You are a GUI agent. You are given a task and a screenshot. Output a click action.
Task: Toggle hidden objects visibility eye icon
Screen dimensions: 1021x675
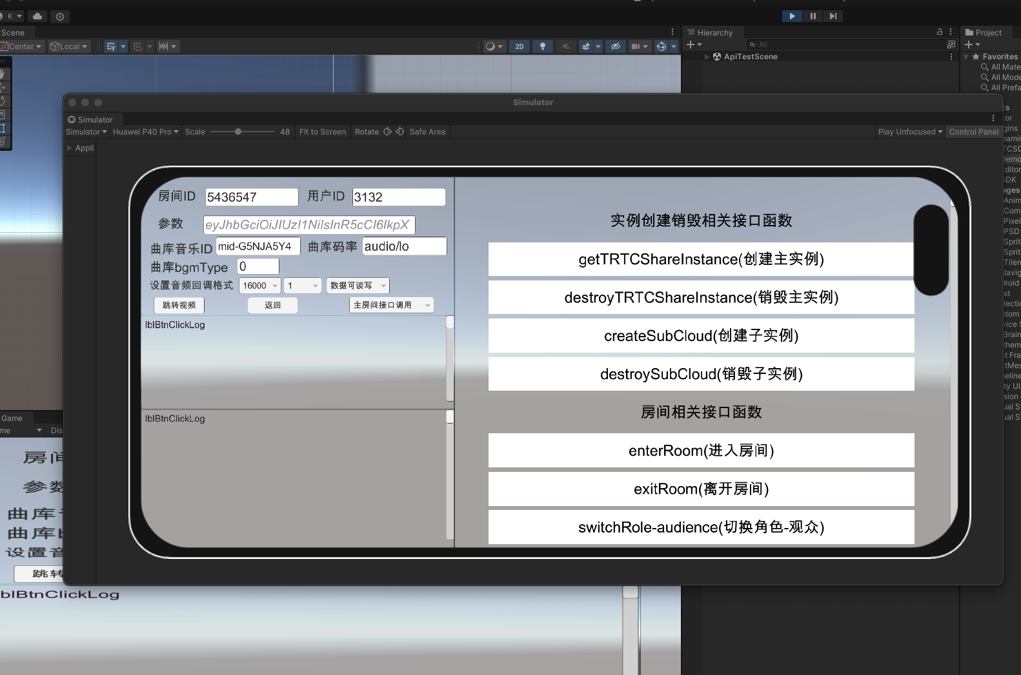[616, 46]
